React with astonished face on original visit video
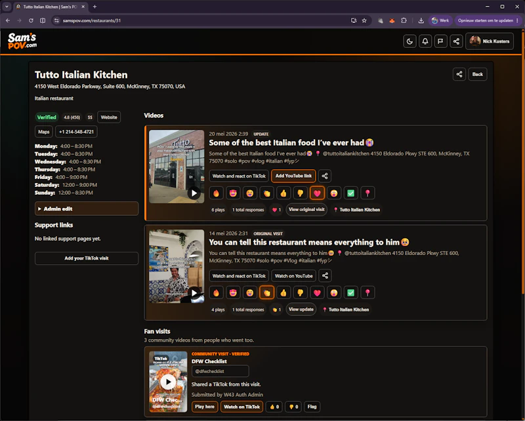The width and height of the screenshot is (525, 421). [334, 293]
